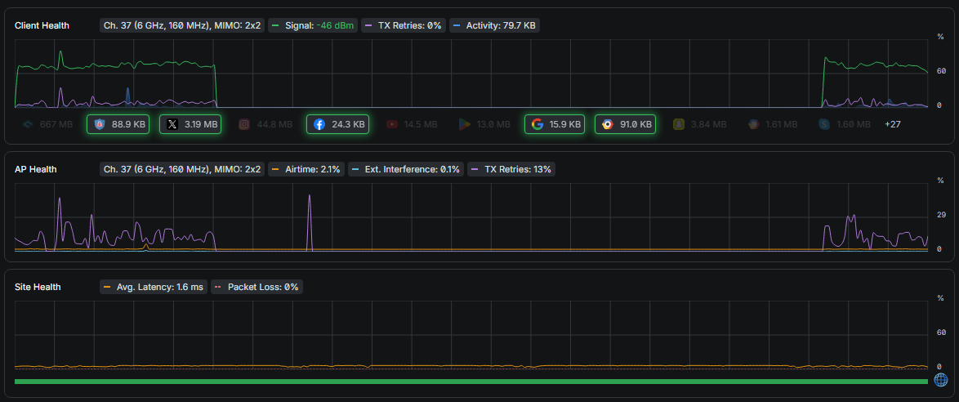
Task: Toggle the Airtime 2.1% series
Action: click(x=306, y=169)
